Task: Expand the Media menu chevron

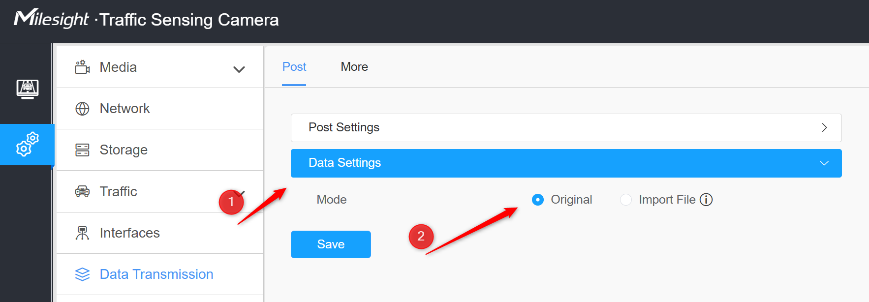Action: point(239,69)
